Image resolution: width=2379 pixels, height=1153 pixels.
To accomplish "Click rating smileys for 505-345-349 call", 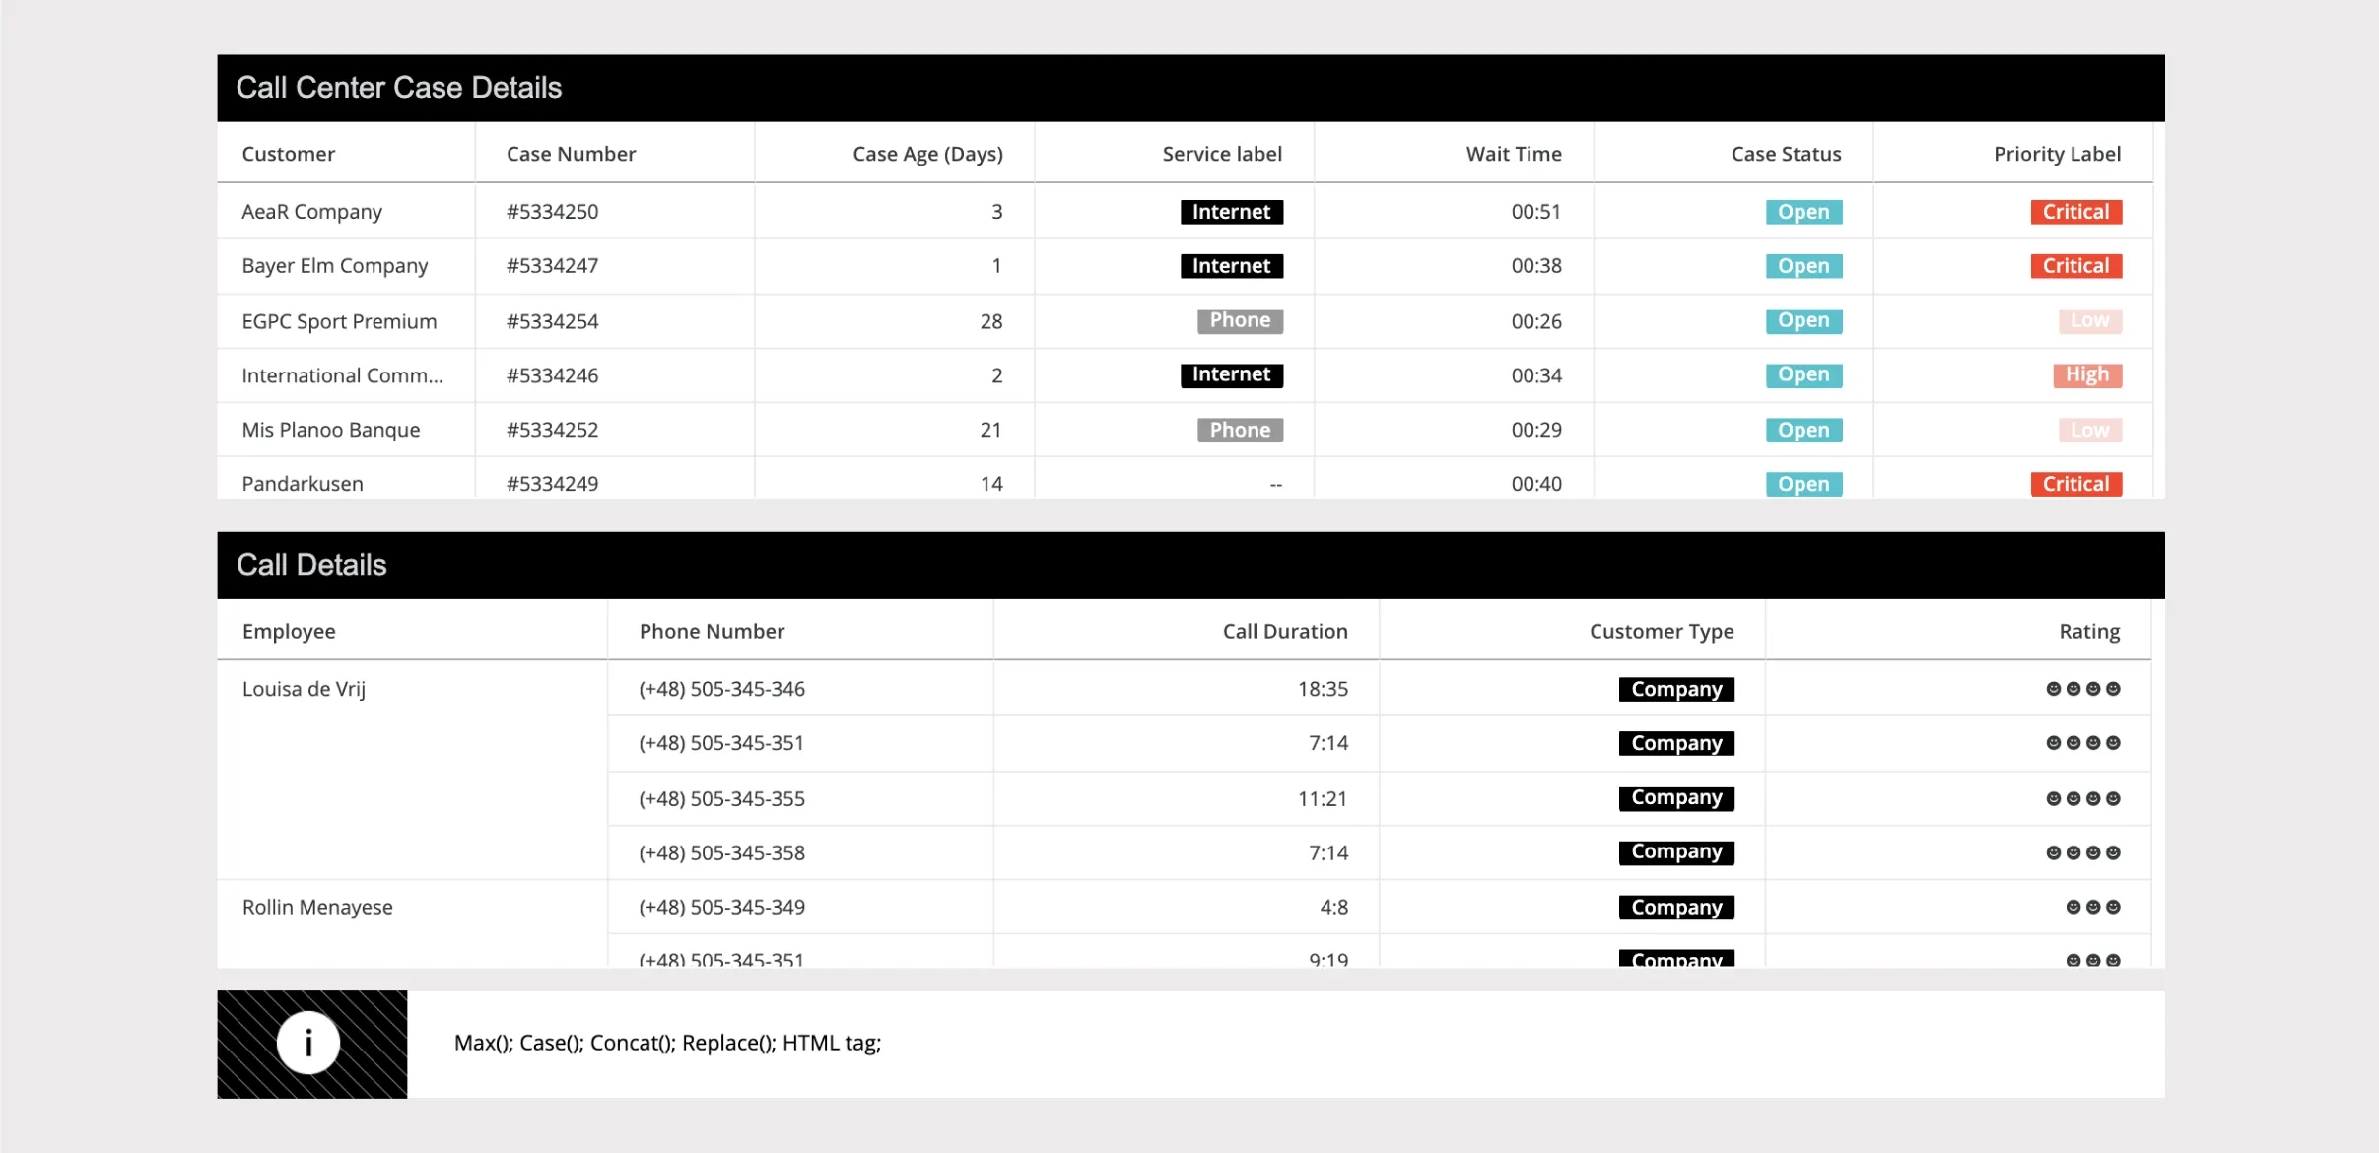I will (2092, 907).
